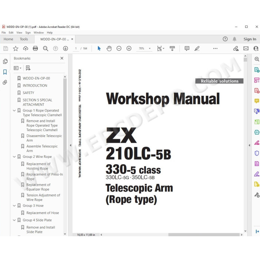This screenshot has width=260, height=260.
Task: Collapse the left navigation pane arrow
Action: pos(71,145)
